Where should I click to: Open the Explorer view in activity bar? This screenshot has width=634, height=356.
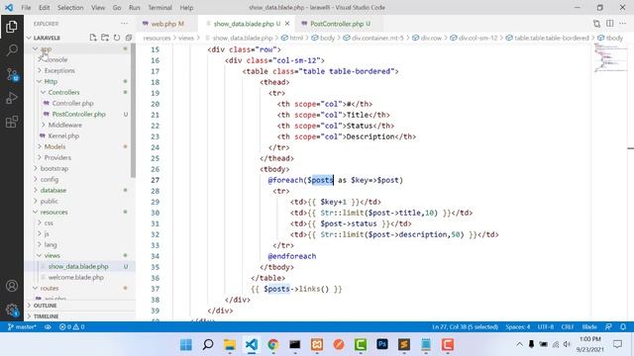[12, 27]
